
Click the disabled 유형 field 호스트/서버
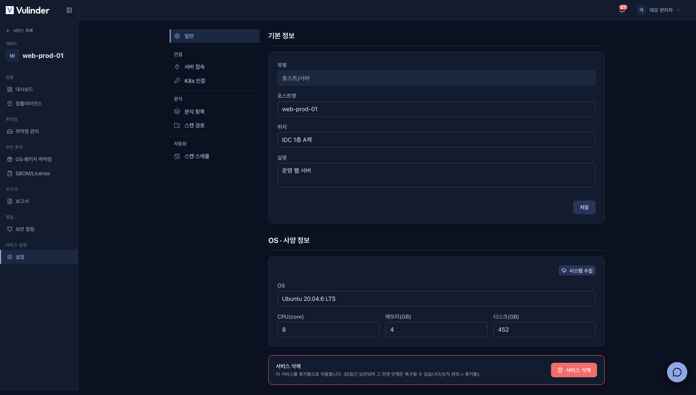[x=436, y=78]
